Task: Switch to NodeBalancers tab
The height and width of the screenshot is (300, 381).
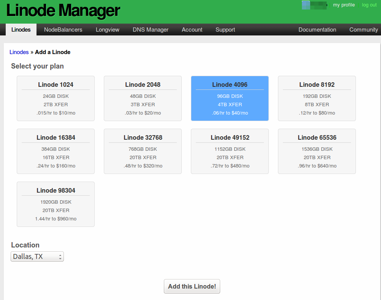Action: [63, 30]
